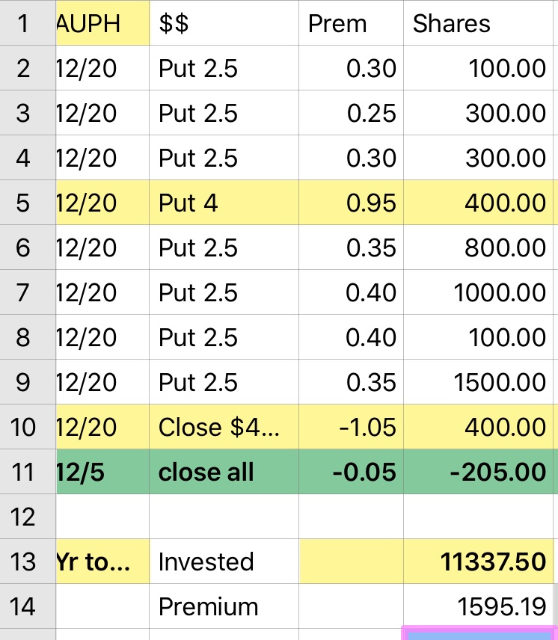Click the 1000.00 shares cell
Viewport: 558px width, 640px height.
click(x=478, y=292)
